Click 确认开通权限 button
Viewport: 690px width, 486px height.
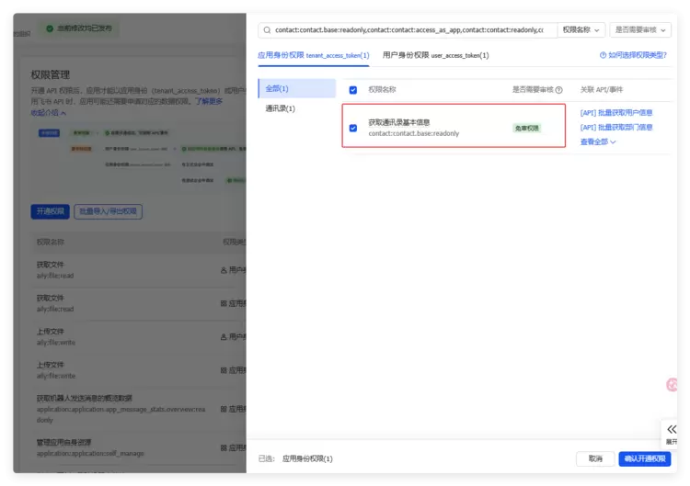click(644, 458)
